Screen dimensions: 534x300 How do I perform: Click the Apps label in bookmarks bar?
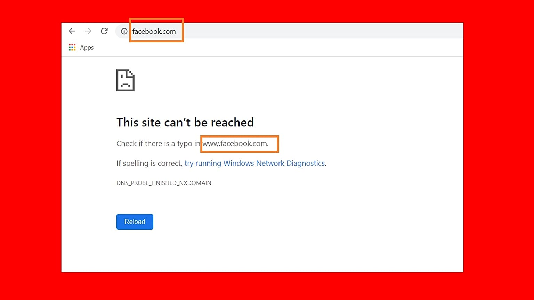(x=87, y=48)
